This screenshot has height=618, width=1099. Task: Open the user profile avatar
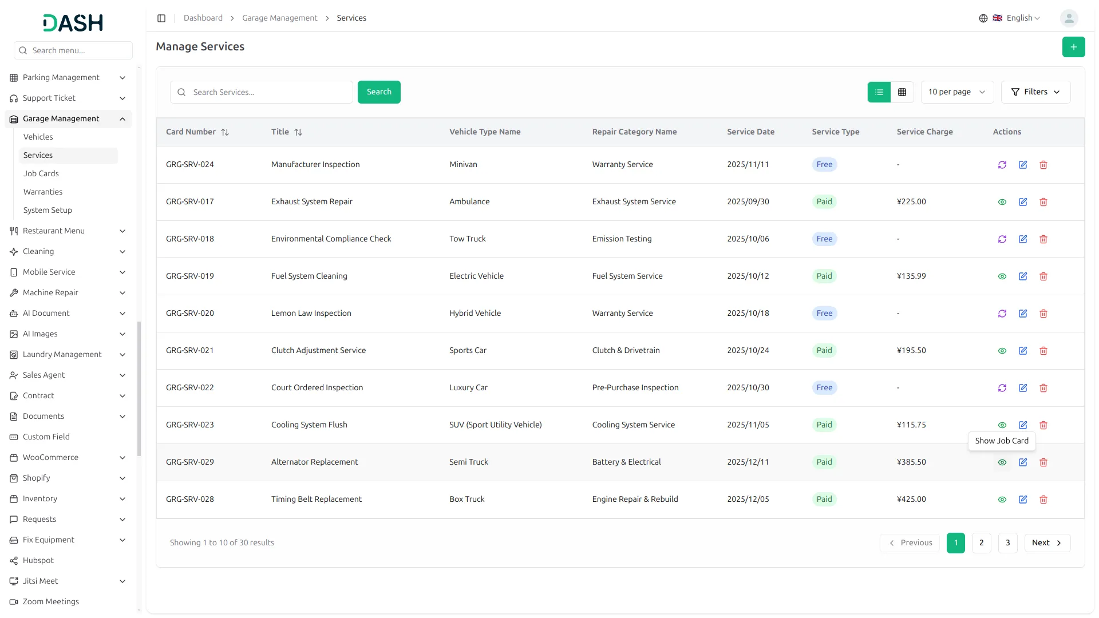coord(1068,18)
